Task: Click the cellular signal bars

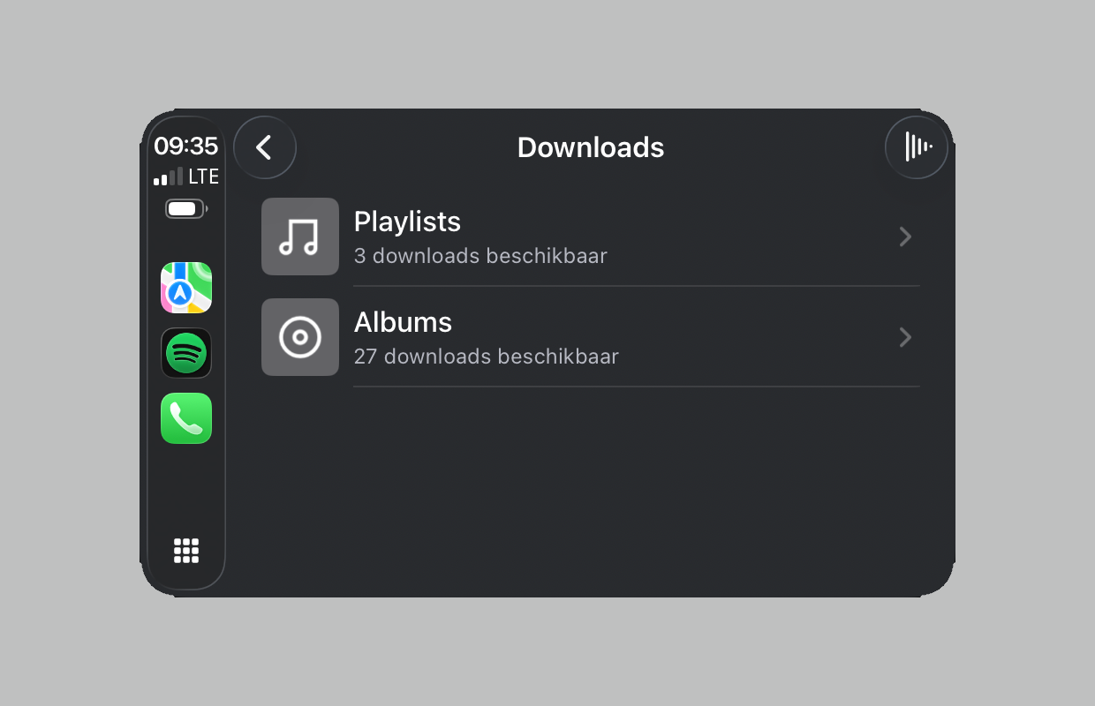Action: click(169, 177)
